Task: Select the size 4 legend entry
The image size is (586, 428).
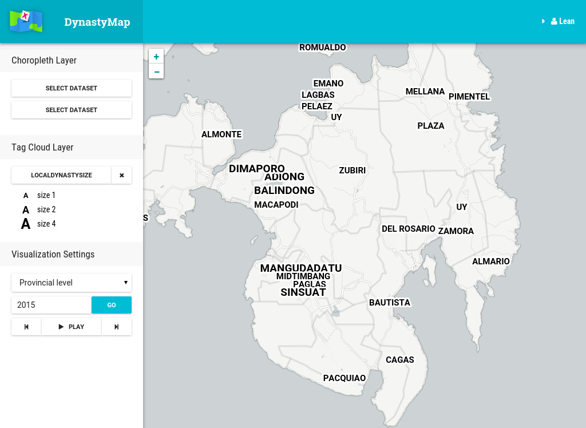Action: click(46, 224)
